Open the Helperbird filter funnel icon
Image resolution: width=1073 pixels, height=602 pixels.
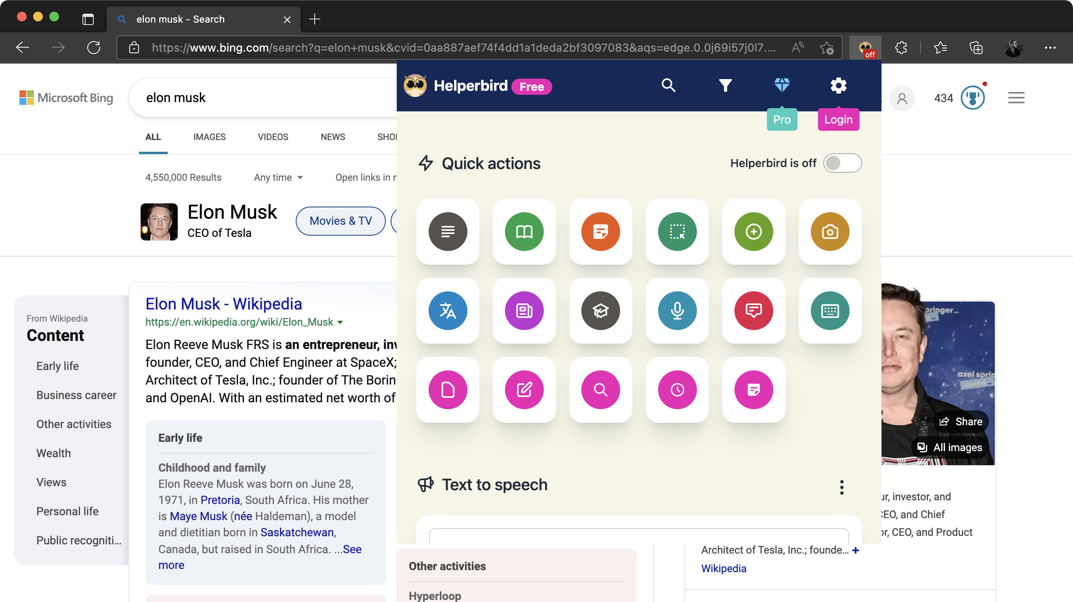click(725, 85)
